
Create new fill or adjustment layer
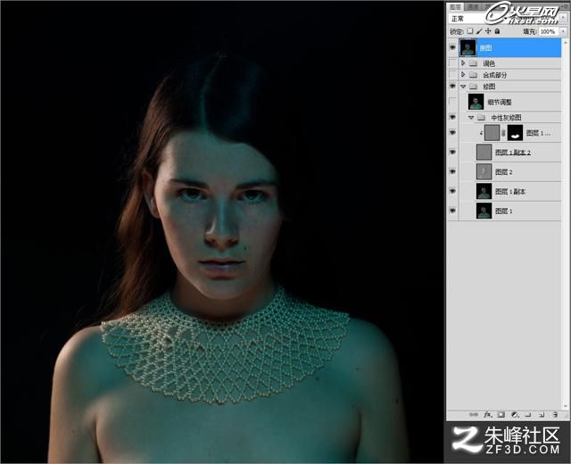point(515,414)
